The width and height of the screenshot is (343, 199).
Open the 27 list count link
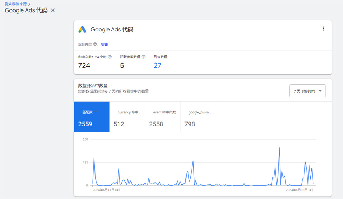pos(157,66)
